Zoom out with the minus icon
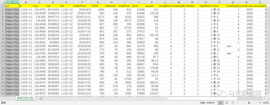The height and width of the screenshot is (105, 270). click(x=238, y=103)
